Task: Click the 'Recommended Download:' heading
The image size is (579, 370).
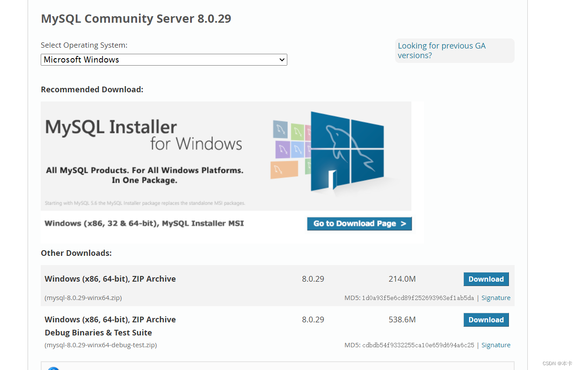Action: (x=92, y=90)
